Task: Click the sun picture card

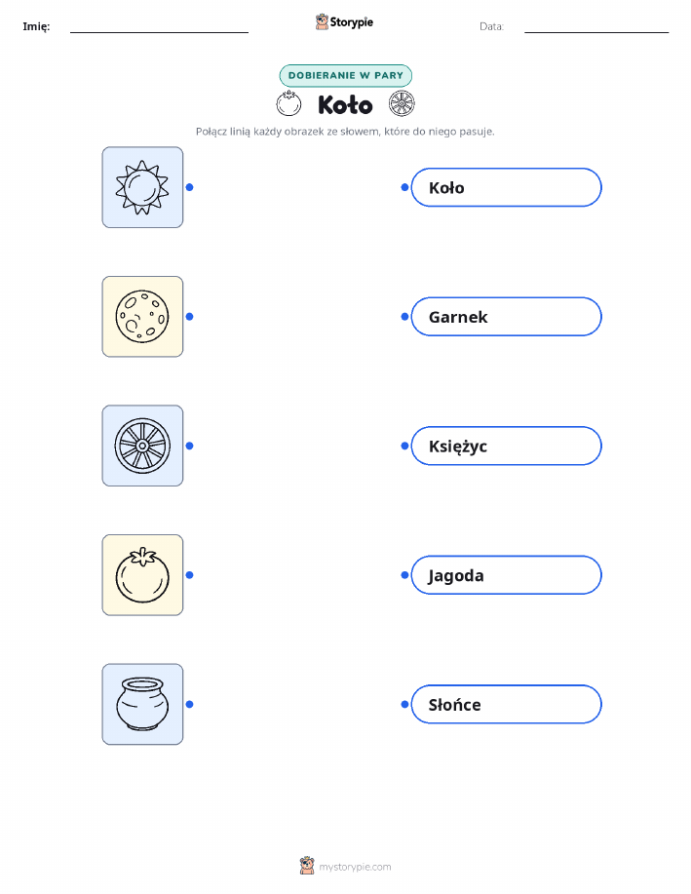Action: click(x=142, y=187)
